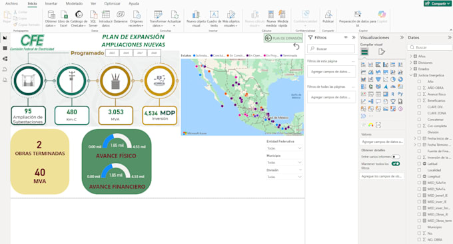Switch to model view in left sidebar

point(5,59)
